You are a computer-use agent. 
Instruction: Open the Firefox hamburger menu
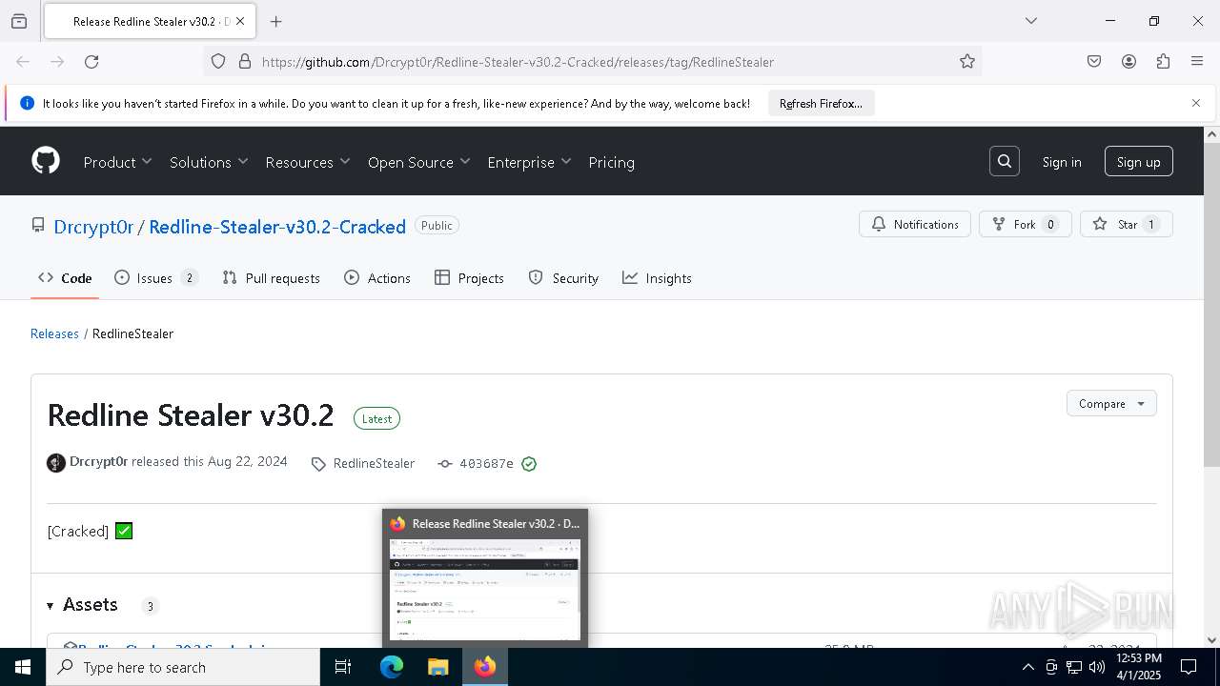(x=1197, y=62)
